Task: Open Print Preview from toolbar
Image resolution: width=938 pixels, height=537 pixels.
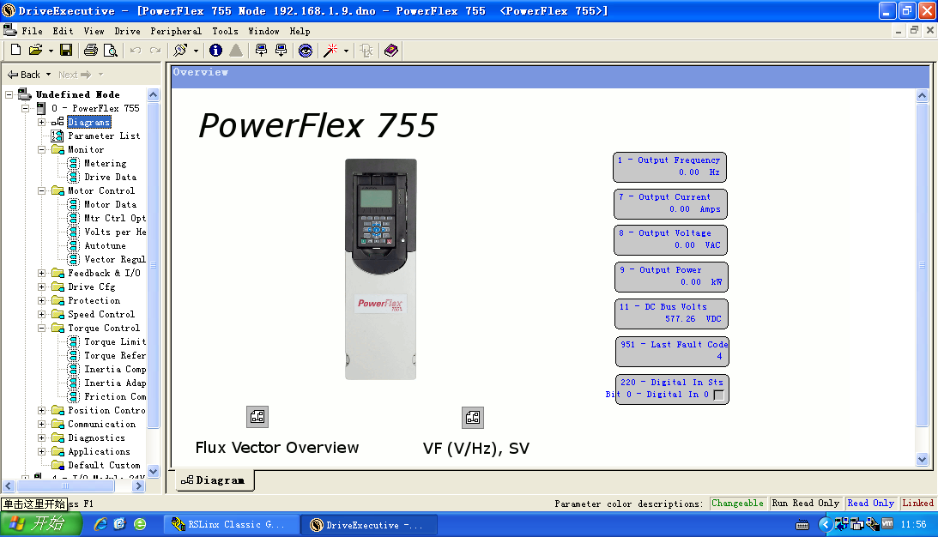Action: (x=110, y=51)
